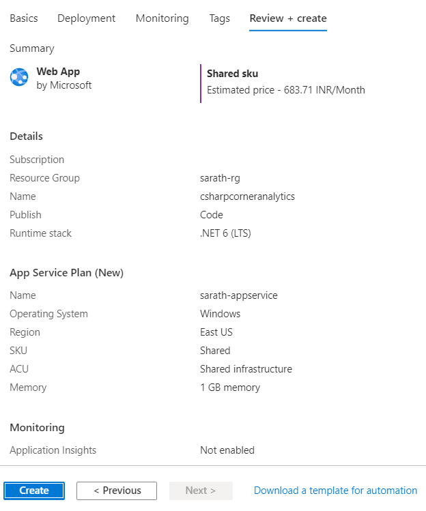Click the Estimated price text
This screenshot has width=426, height=511.
pyautogui.click(x=285, y=90)
